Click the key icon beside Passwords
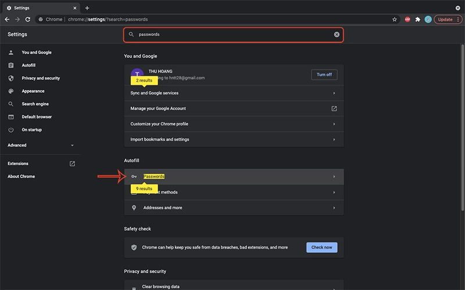This screenshot has width=465, height=290. click(134, 177)
